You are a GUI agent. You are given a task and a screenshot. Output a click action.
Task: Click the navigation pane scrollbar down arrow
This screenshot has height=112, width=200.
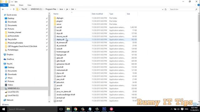tap(49, 102)
